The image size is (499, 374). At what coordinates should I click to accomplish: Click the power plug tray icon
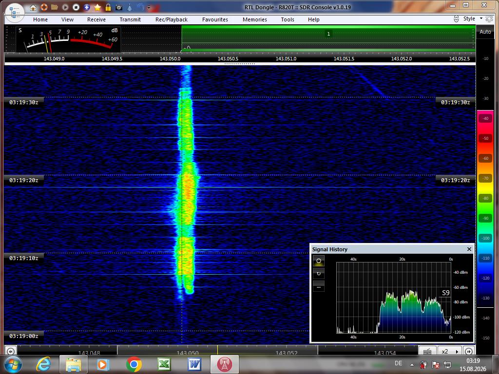(423, 365)
